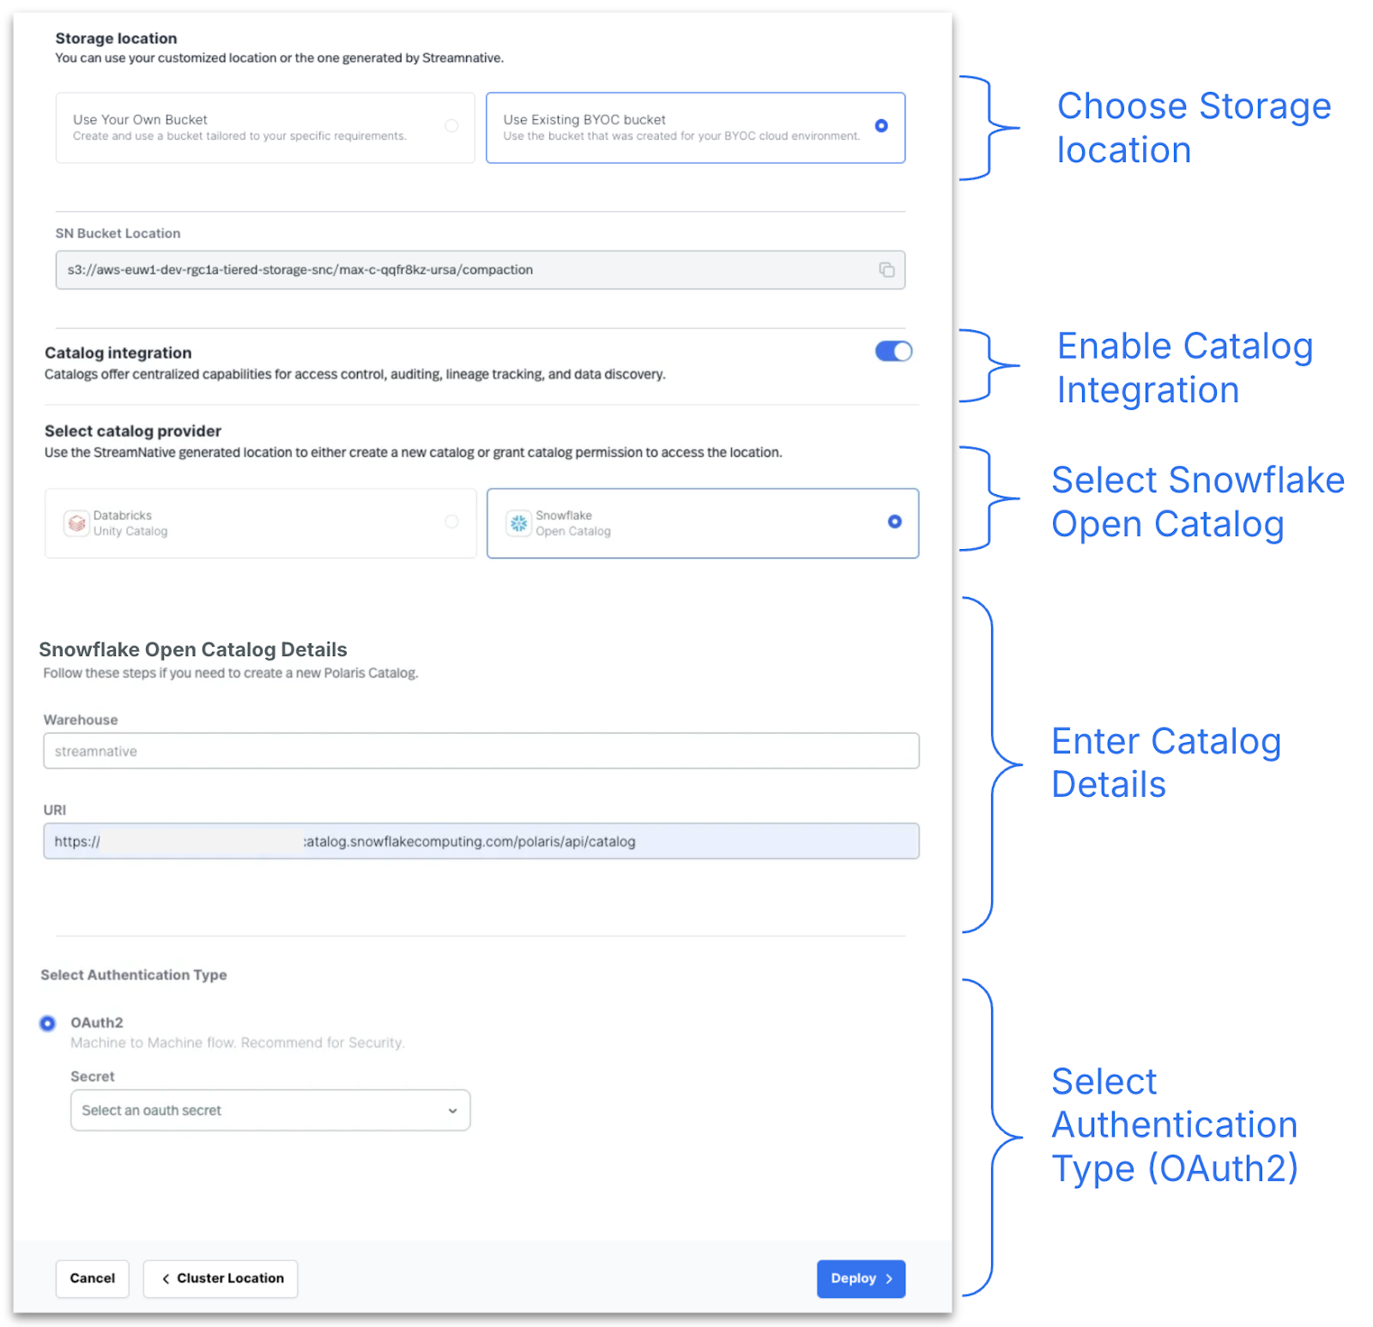Click the Choose Storage location annotation label

(x=1193, y=128)
